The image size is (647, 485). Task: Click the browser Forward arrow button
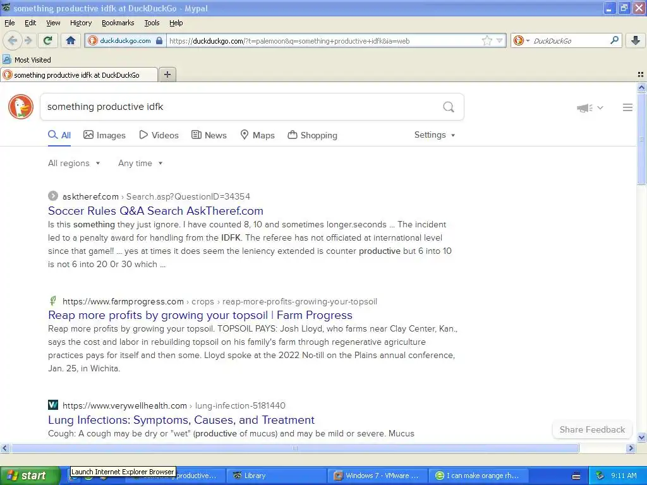tap(28, 40)
